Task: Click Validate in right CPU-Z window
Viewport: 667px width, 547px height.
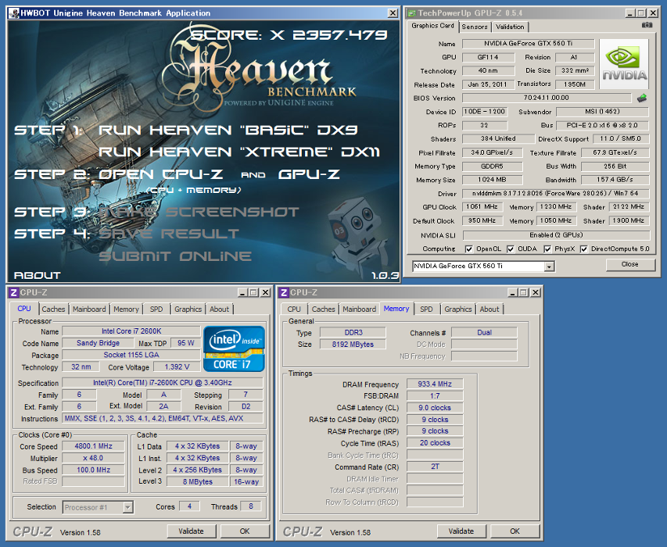Action: tap(461, 531)
